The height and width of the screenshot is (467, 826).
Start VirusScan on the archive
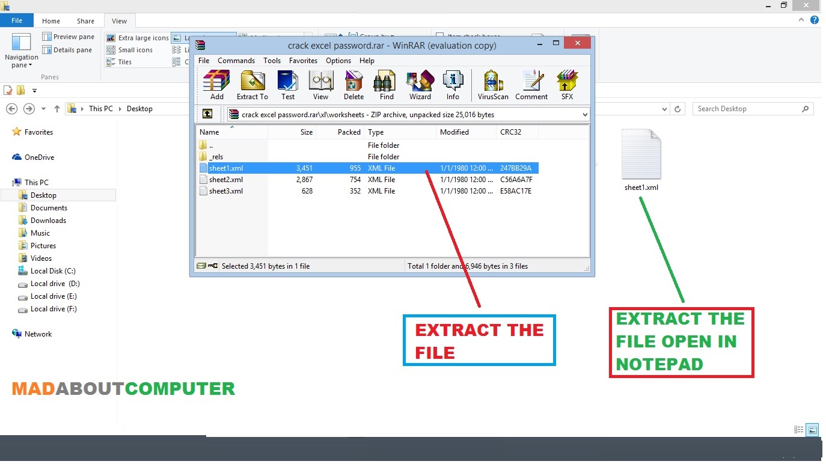(493, 85)
